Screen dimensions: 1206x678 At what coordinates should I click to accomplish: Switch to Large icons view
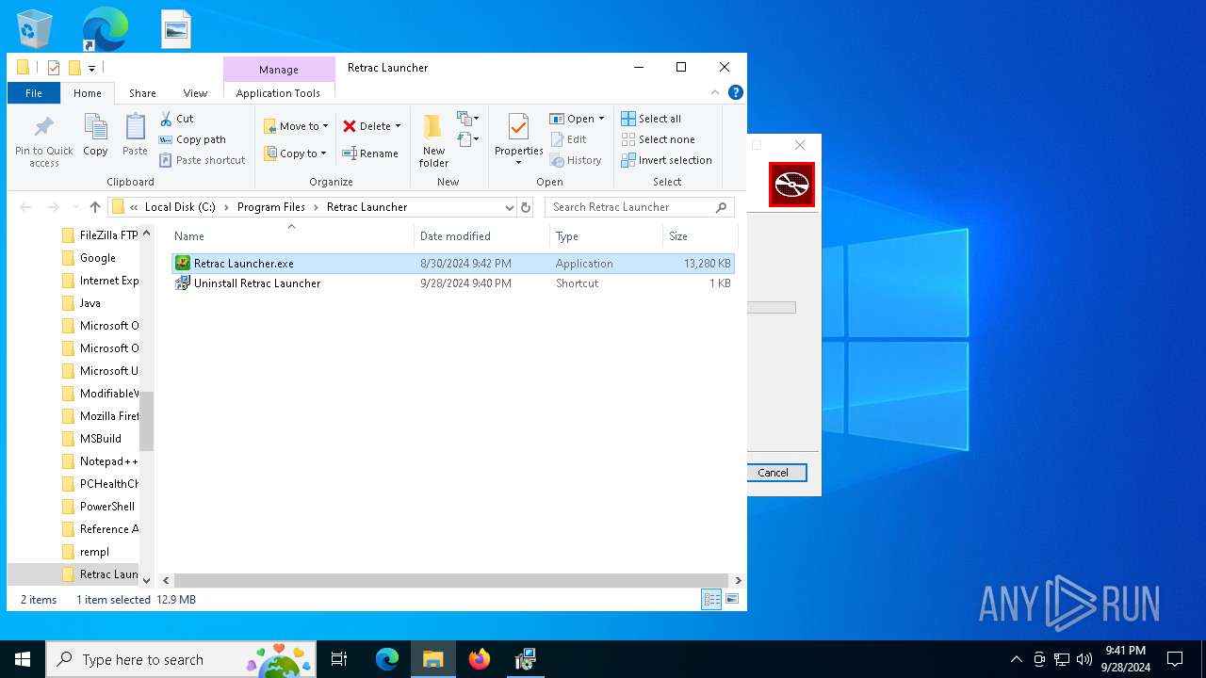pyautogui.click(x=731, y=599)
